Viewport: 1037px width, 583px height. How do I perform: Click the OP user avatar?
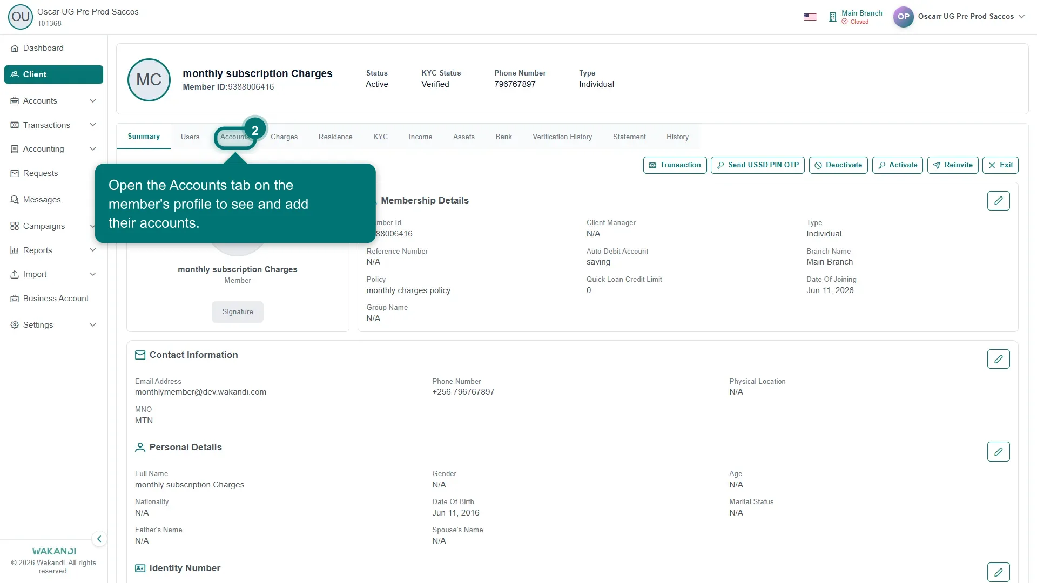903,16
